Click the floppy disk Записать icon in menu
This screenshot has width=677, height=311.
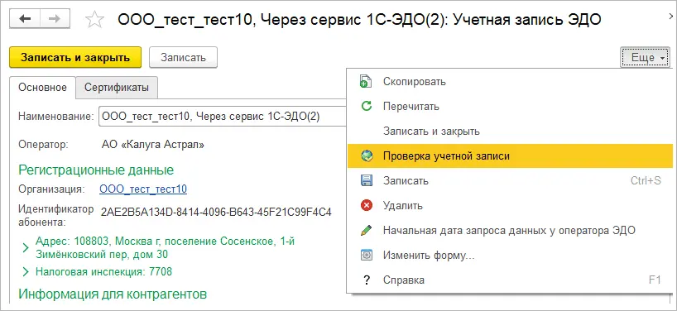366,181
